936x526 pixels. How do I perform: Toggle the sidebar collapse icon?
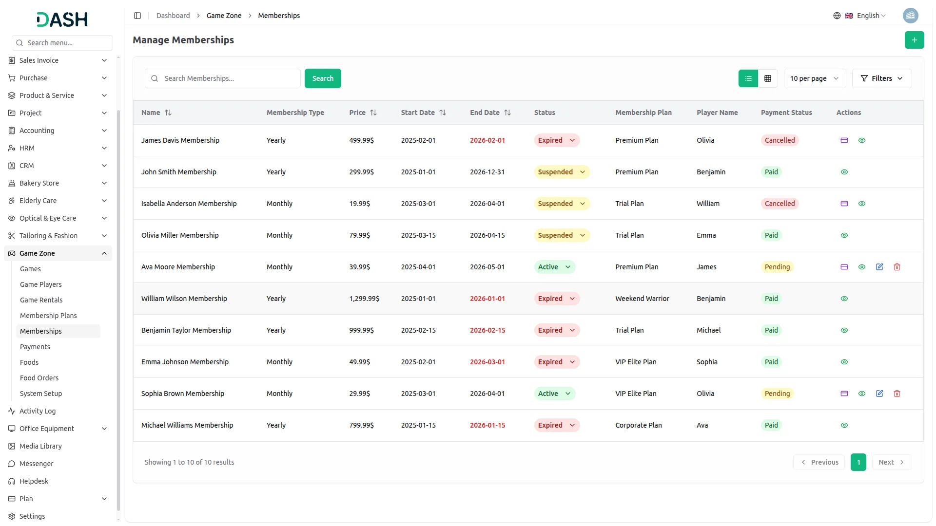(137, 16)
